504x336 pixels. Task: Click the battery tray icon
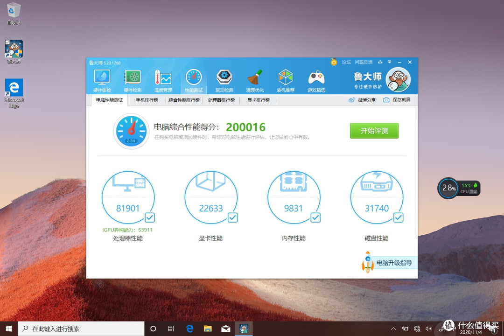[405, 329]
